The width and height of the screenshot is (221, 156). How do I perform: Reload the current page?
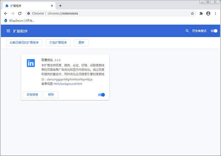click(20, 13)
